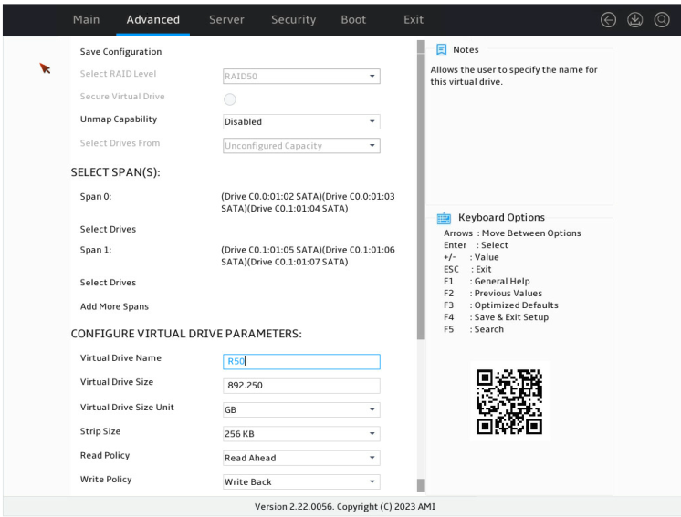
Task: Click the Virtual Drive Name input field
Action: [x=301, y=362]
